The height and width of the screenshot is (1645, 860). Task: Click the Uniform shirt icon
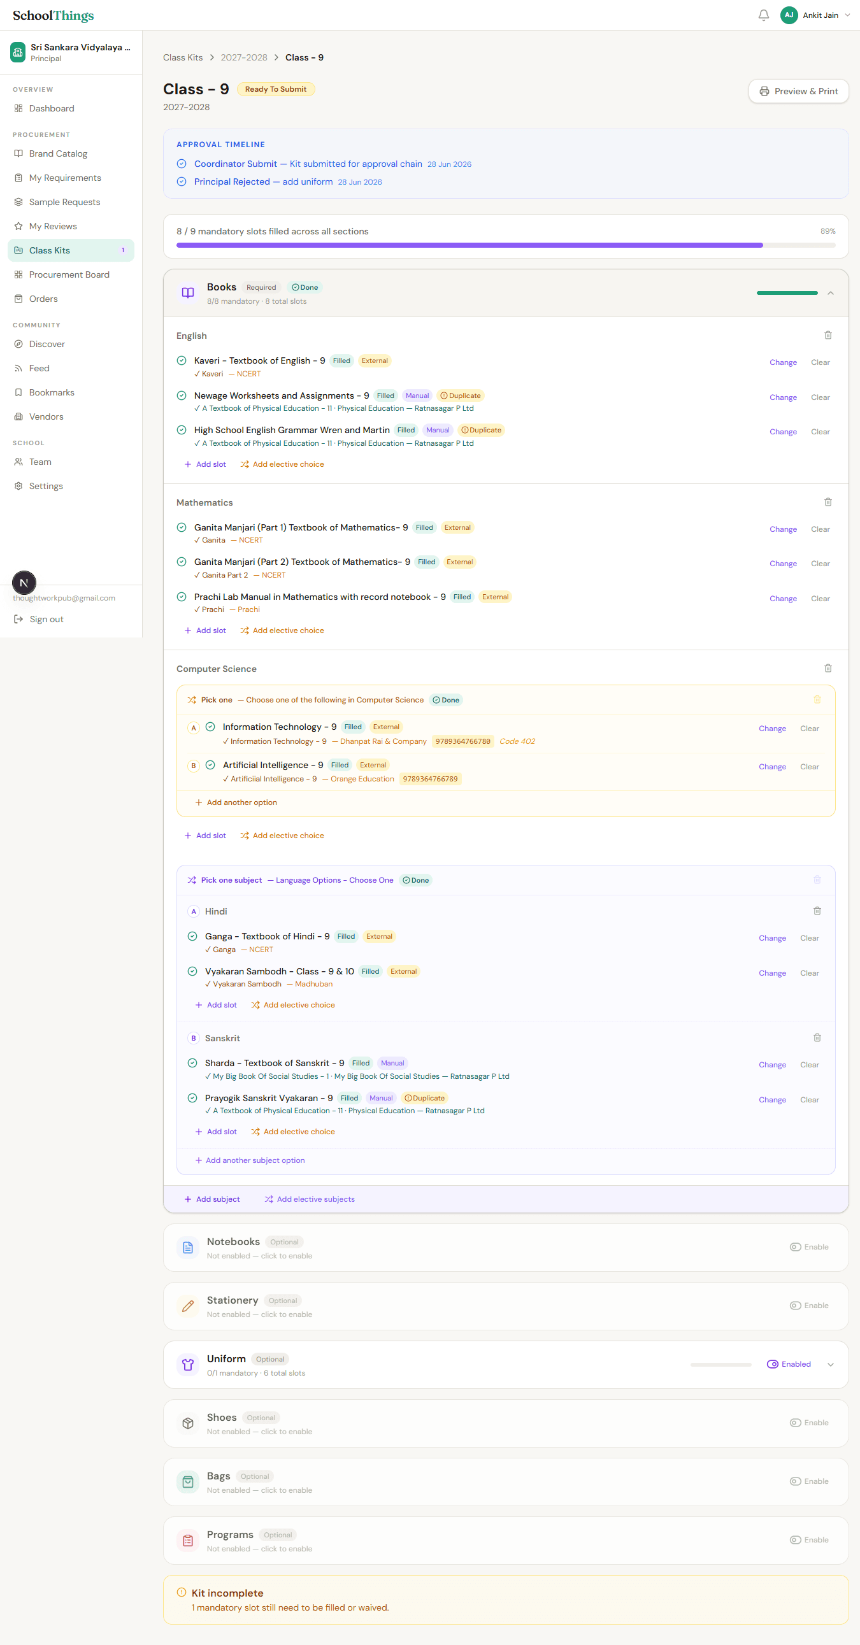(188, 1365)
